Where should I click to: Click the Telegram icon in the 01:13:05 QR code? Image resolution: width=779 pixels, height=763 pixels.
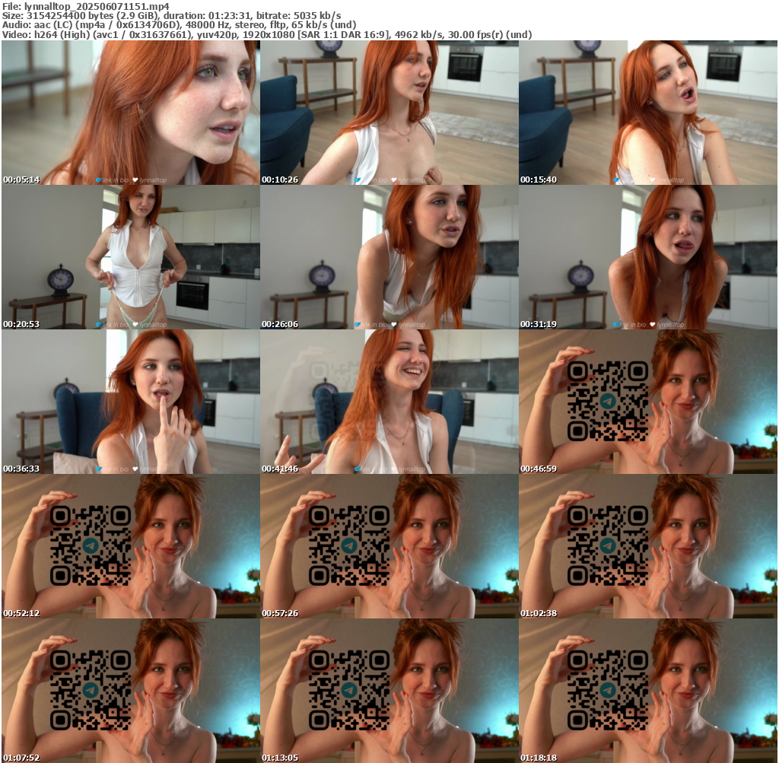[x=348, y=690]
